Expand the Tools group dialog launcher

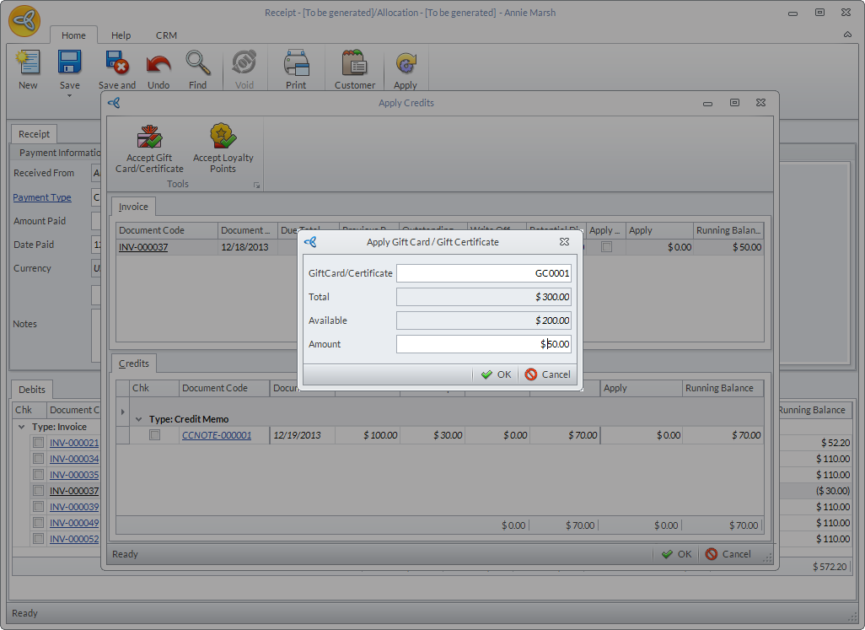coord(256,186)
